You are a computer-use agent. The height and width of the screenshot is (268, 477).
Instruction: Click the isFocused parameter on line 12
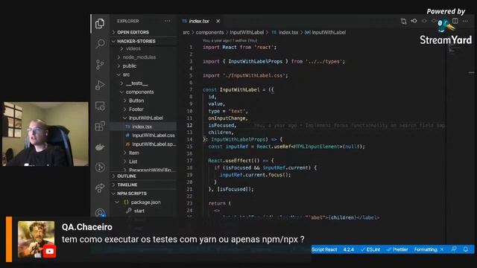coord(221,125)
